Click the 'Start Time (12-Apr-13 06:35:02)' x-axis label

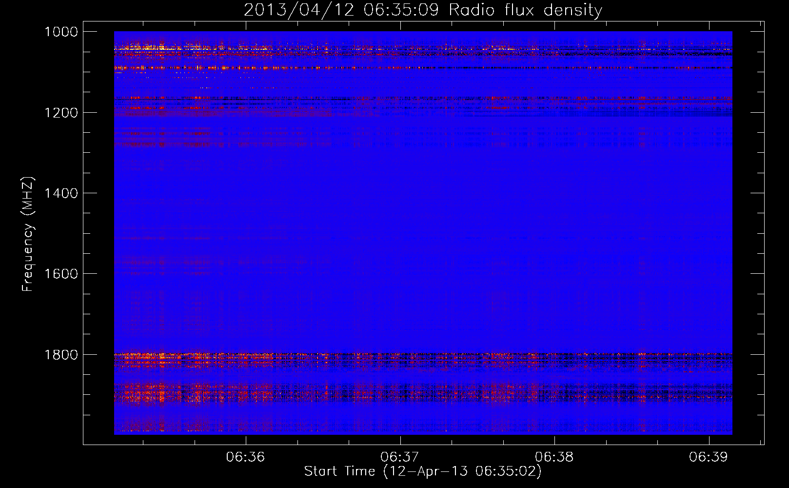[x=423, y=471]
